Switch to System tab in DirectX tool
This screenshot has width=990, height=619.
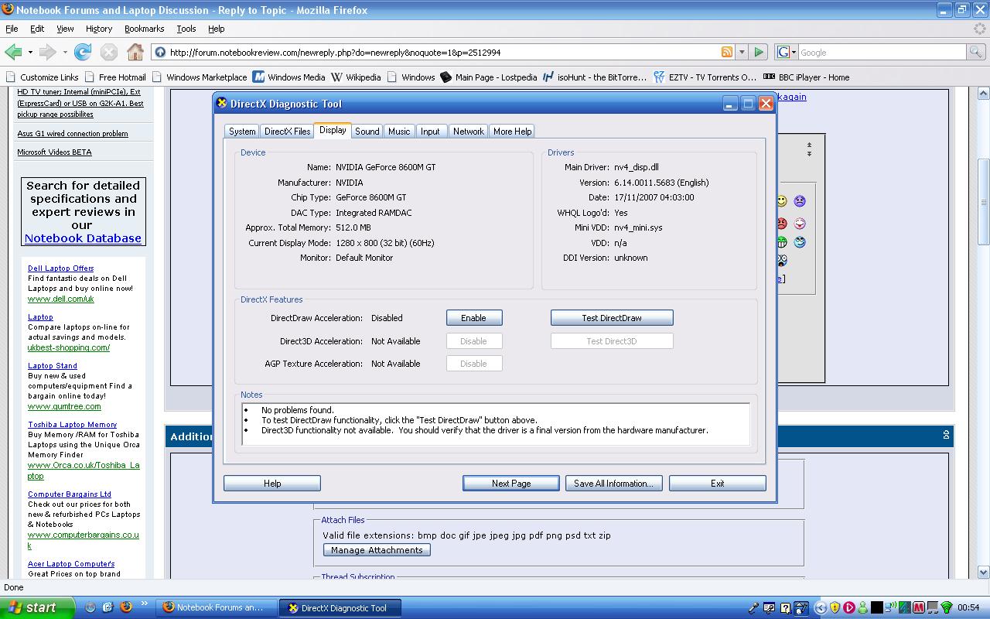pos(242,132)
